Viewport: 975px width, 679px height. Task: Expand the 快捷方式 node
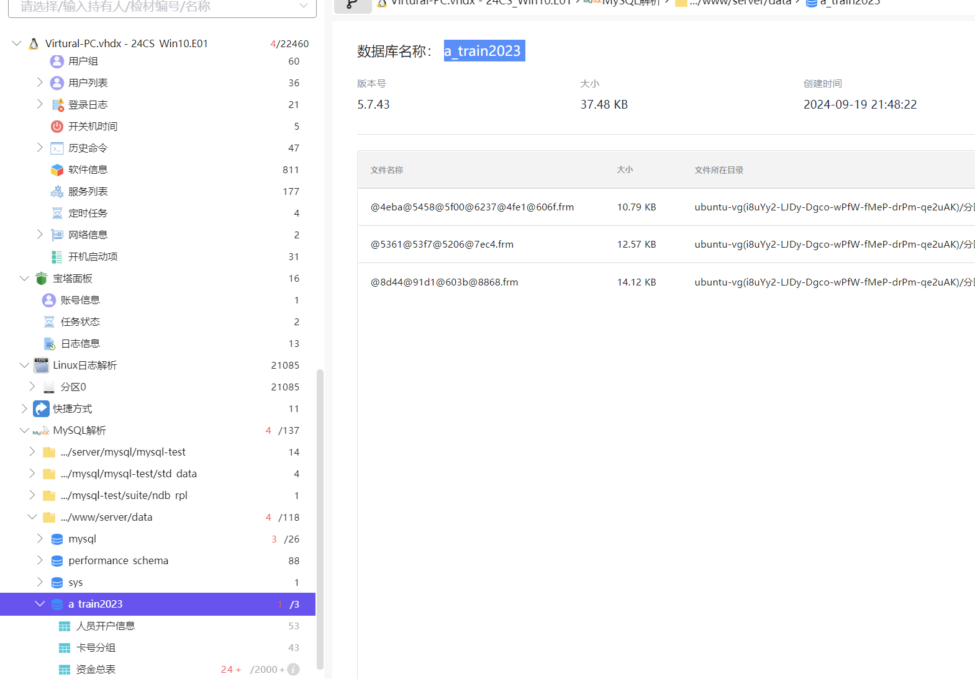[x=24, y=408]
